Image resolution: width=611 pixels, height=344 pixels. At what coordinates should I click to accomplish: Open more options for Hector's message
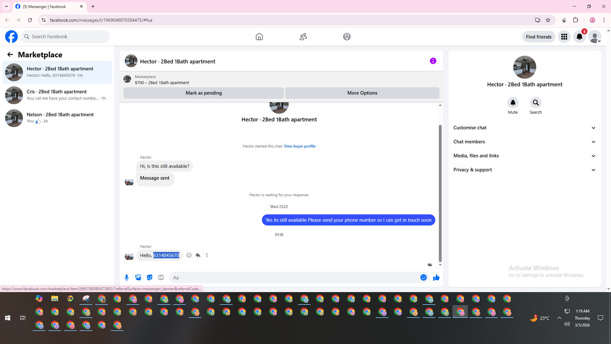pyautogui.click(x=207, y=255)
